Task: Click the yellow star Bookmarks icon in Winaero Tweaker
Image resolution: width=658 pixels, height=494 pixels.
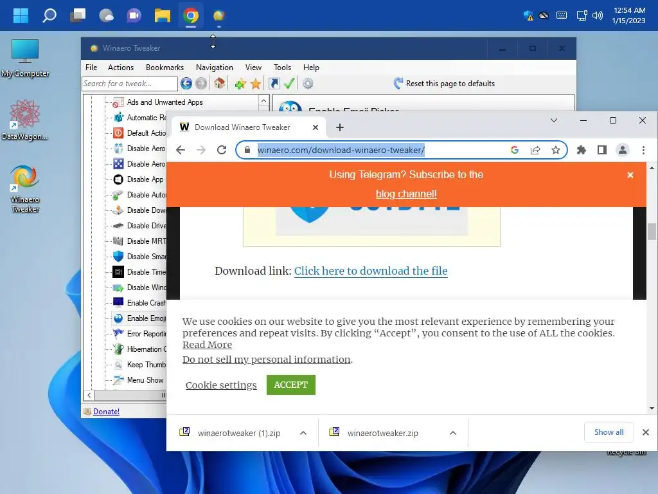Action: point(256,84)
